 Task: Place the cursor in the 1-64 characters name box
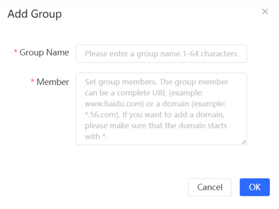click(x=161, y=54)
